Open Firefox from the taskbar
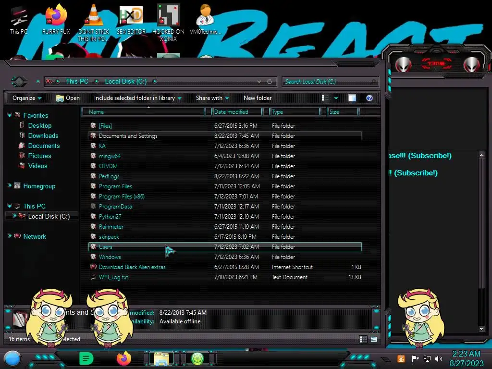The height and width of the screenshot is (369, 492). point(124,358)
